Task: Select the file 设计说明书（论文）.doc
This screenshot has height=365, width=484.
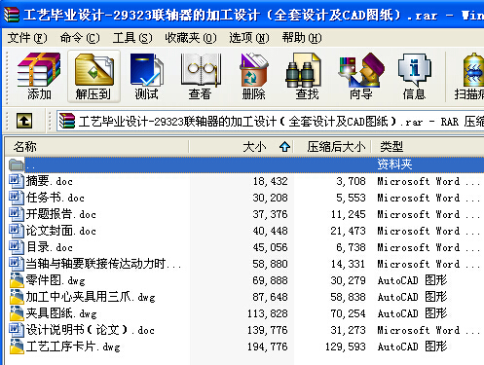Action: pos(91,330)
